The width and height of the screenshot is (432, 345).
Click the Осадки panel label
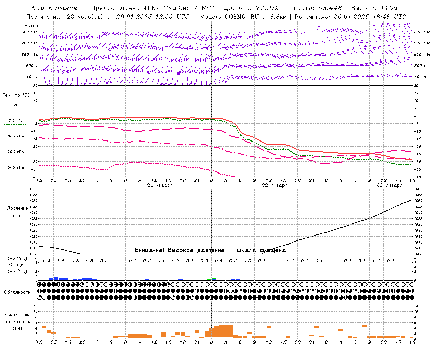tap(17, 265)
